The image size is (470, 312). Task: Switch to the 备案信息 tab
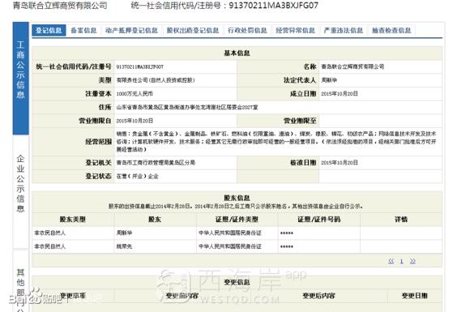coord(83,30)
